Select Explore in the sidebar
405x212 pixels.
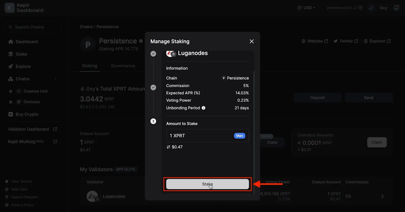(23, 67)
